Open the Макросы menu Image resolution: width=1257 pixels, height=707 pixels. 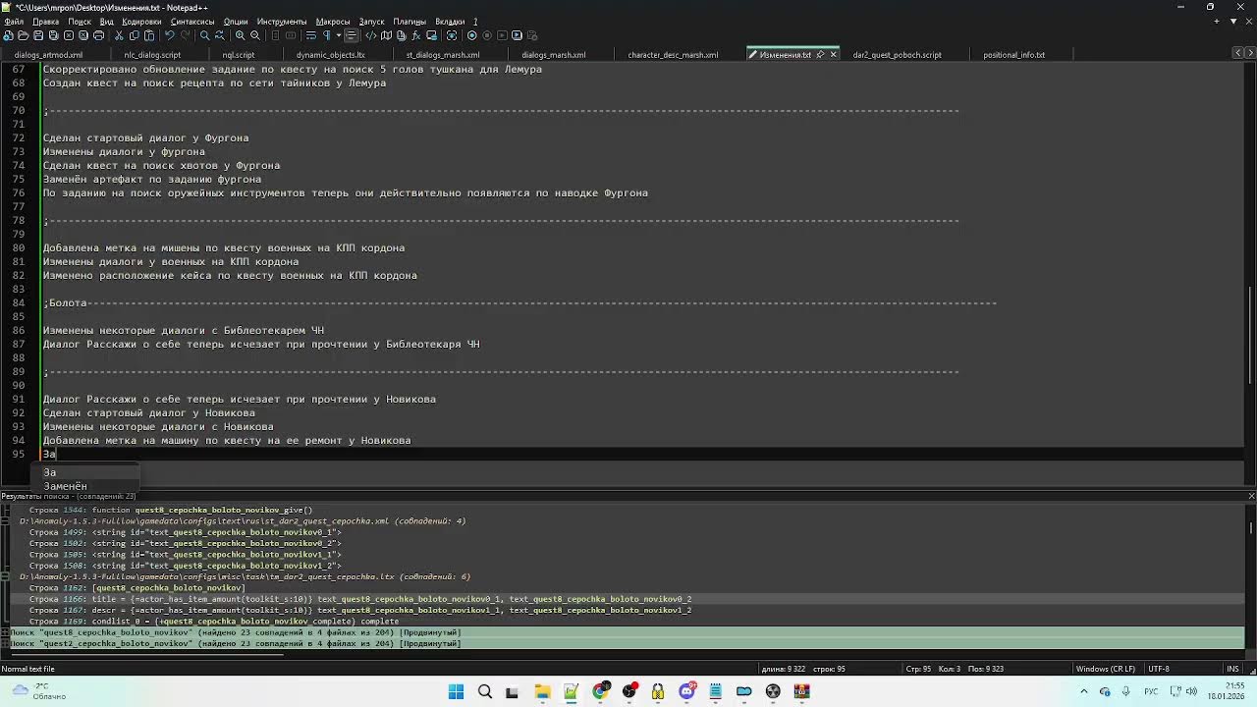[332, 21]
